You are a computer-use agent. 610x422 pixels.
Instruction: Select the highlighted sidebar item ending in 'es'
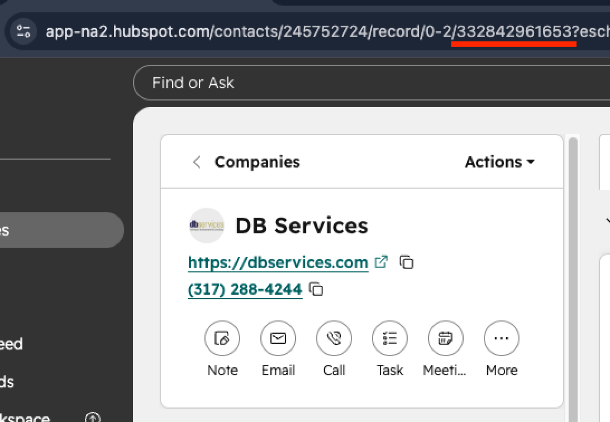pos(61,230)
